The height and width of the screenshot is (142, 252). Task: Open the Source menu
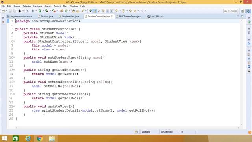click(17, 6)
